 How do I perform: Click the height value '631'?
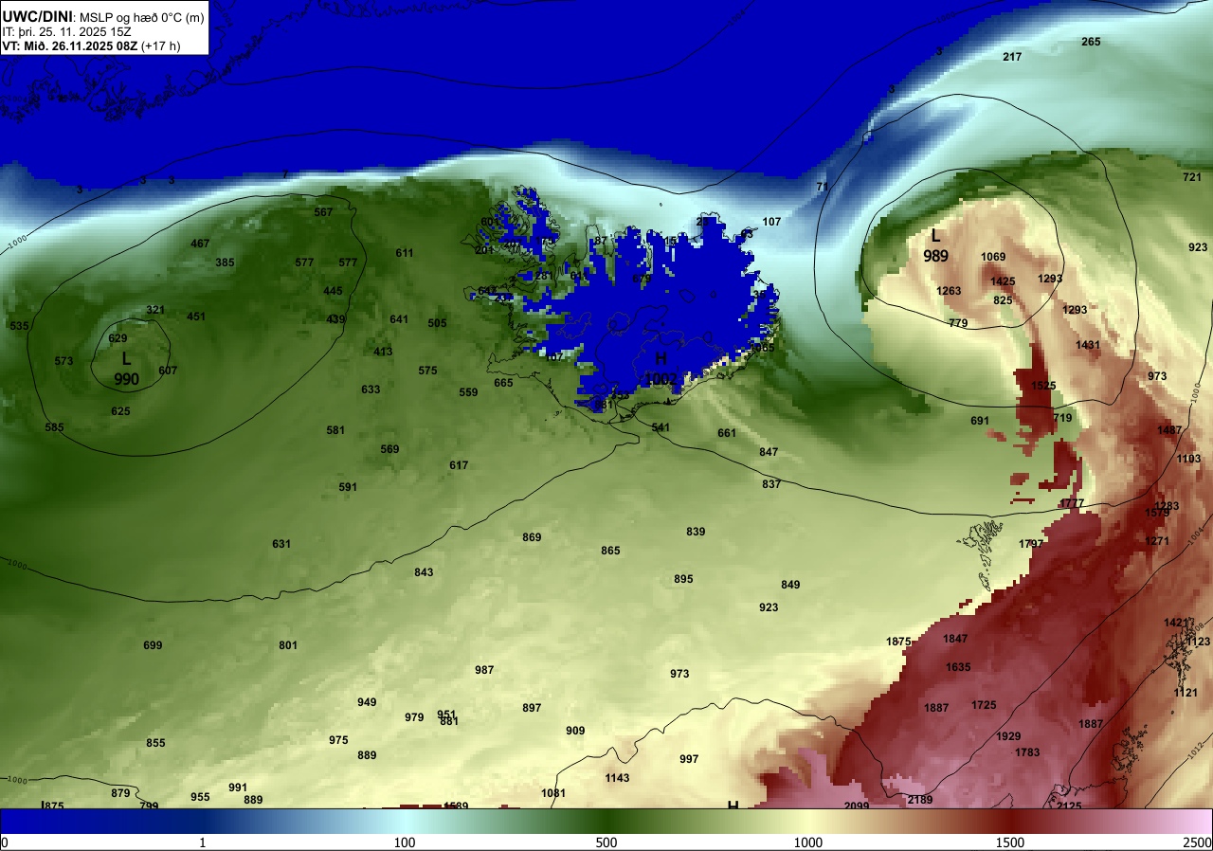[281, 544]
